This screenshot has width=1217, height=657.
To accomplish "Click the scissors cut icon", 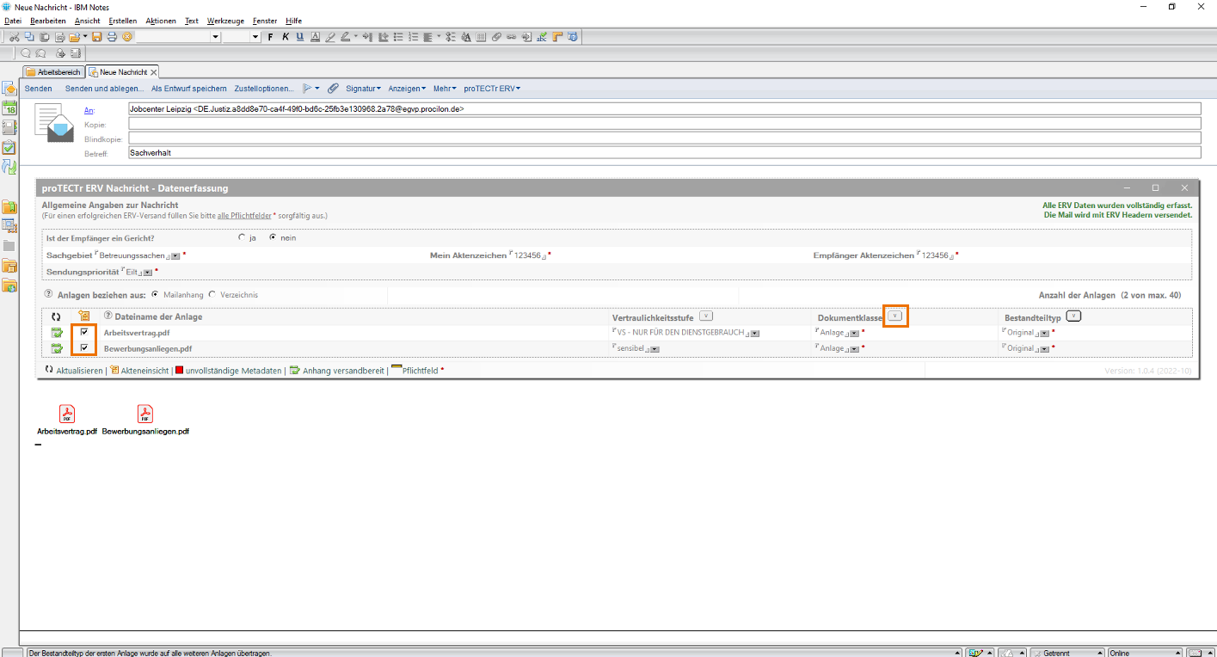I will tap(14, 37).
